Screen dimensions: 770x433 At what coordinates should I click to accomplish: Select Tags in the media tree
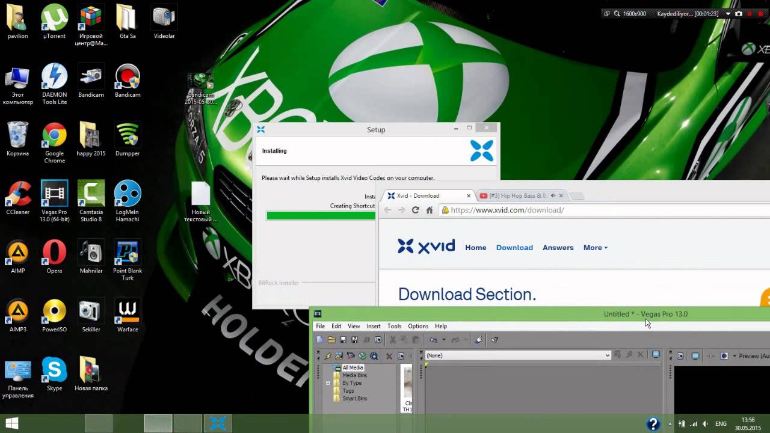[x=348, y=391]
